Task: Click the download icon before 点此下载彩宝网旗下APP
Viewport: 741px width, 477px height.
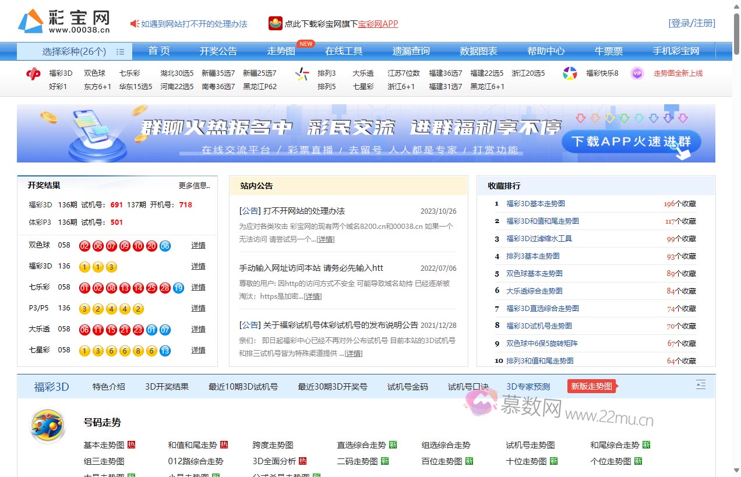Action: click(x=275, y=24)
